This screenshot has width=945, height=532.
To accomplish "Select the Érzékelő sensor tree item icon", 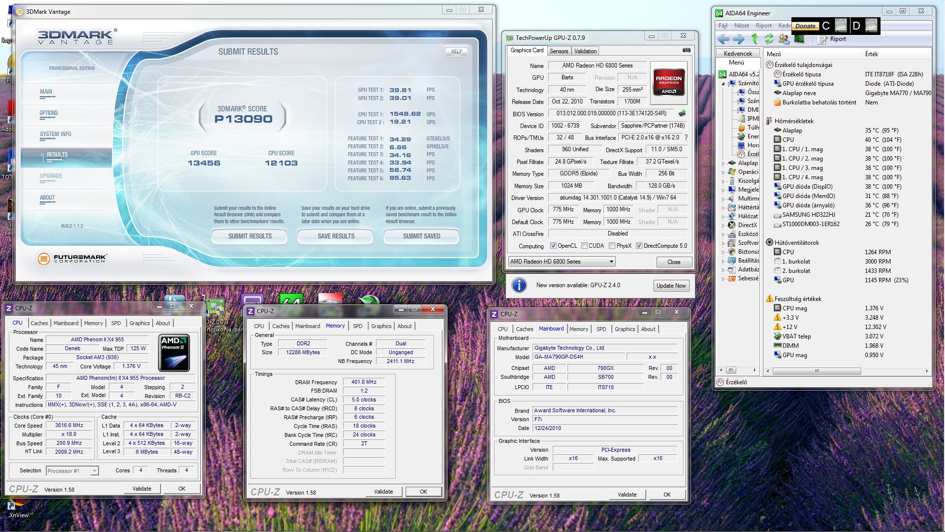I will coord(741,154).
